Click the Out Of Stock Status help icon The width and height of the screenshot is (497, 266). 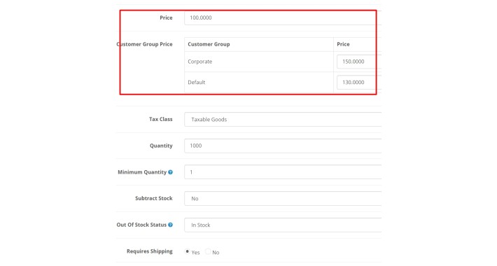point(170,225)
